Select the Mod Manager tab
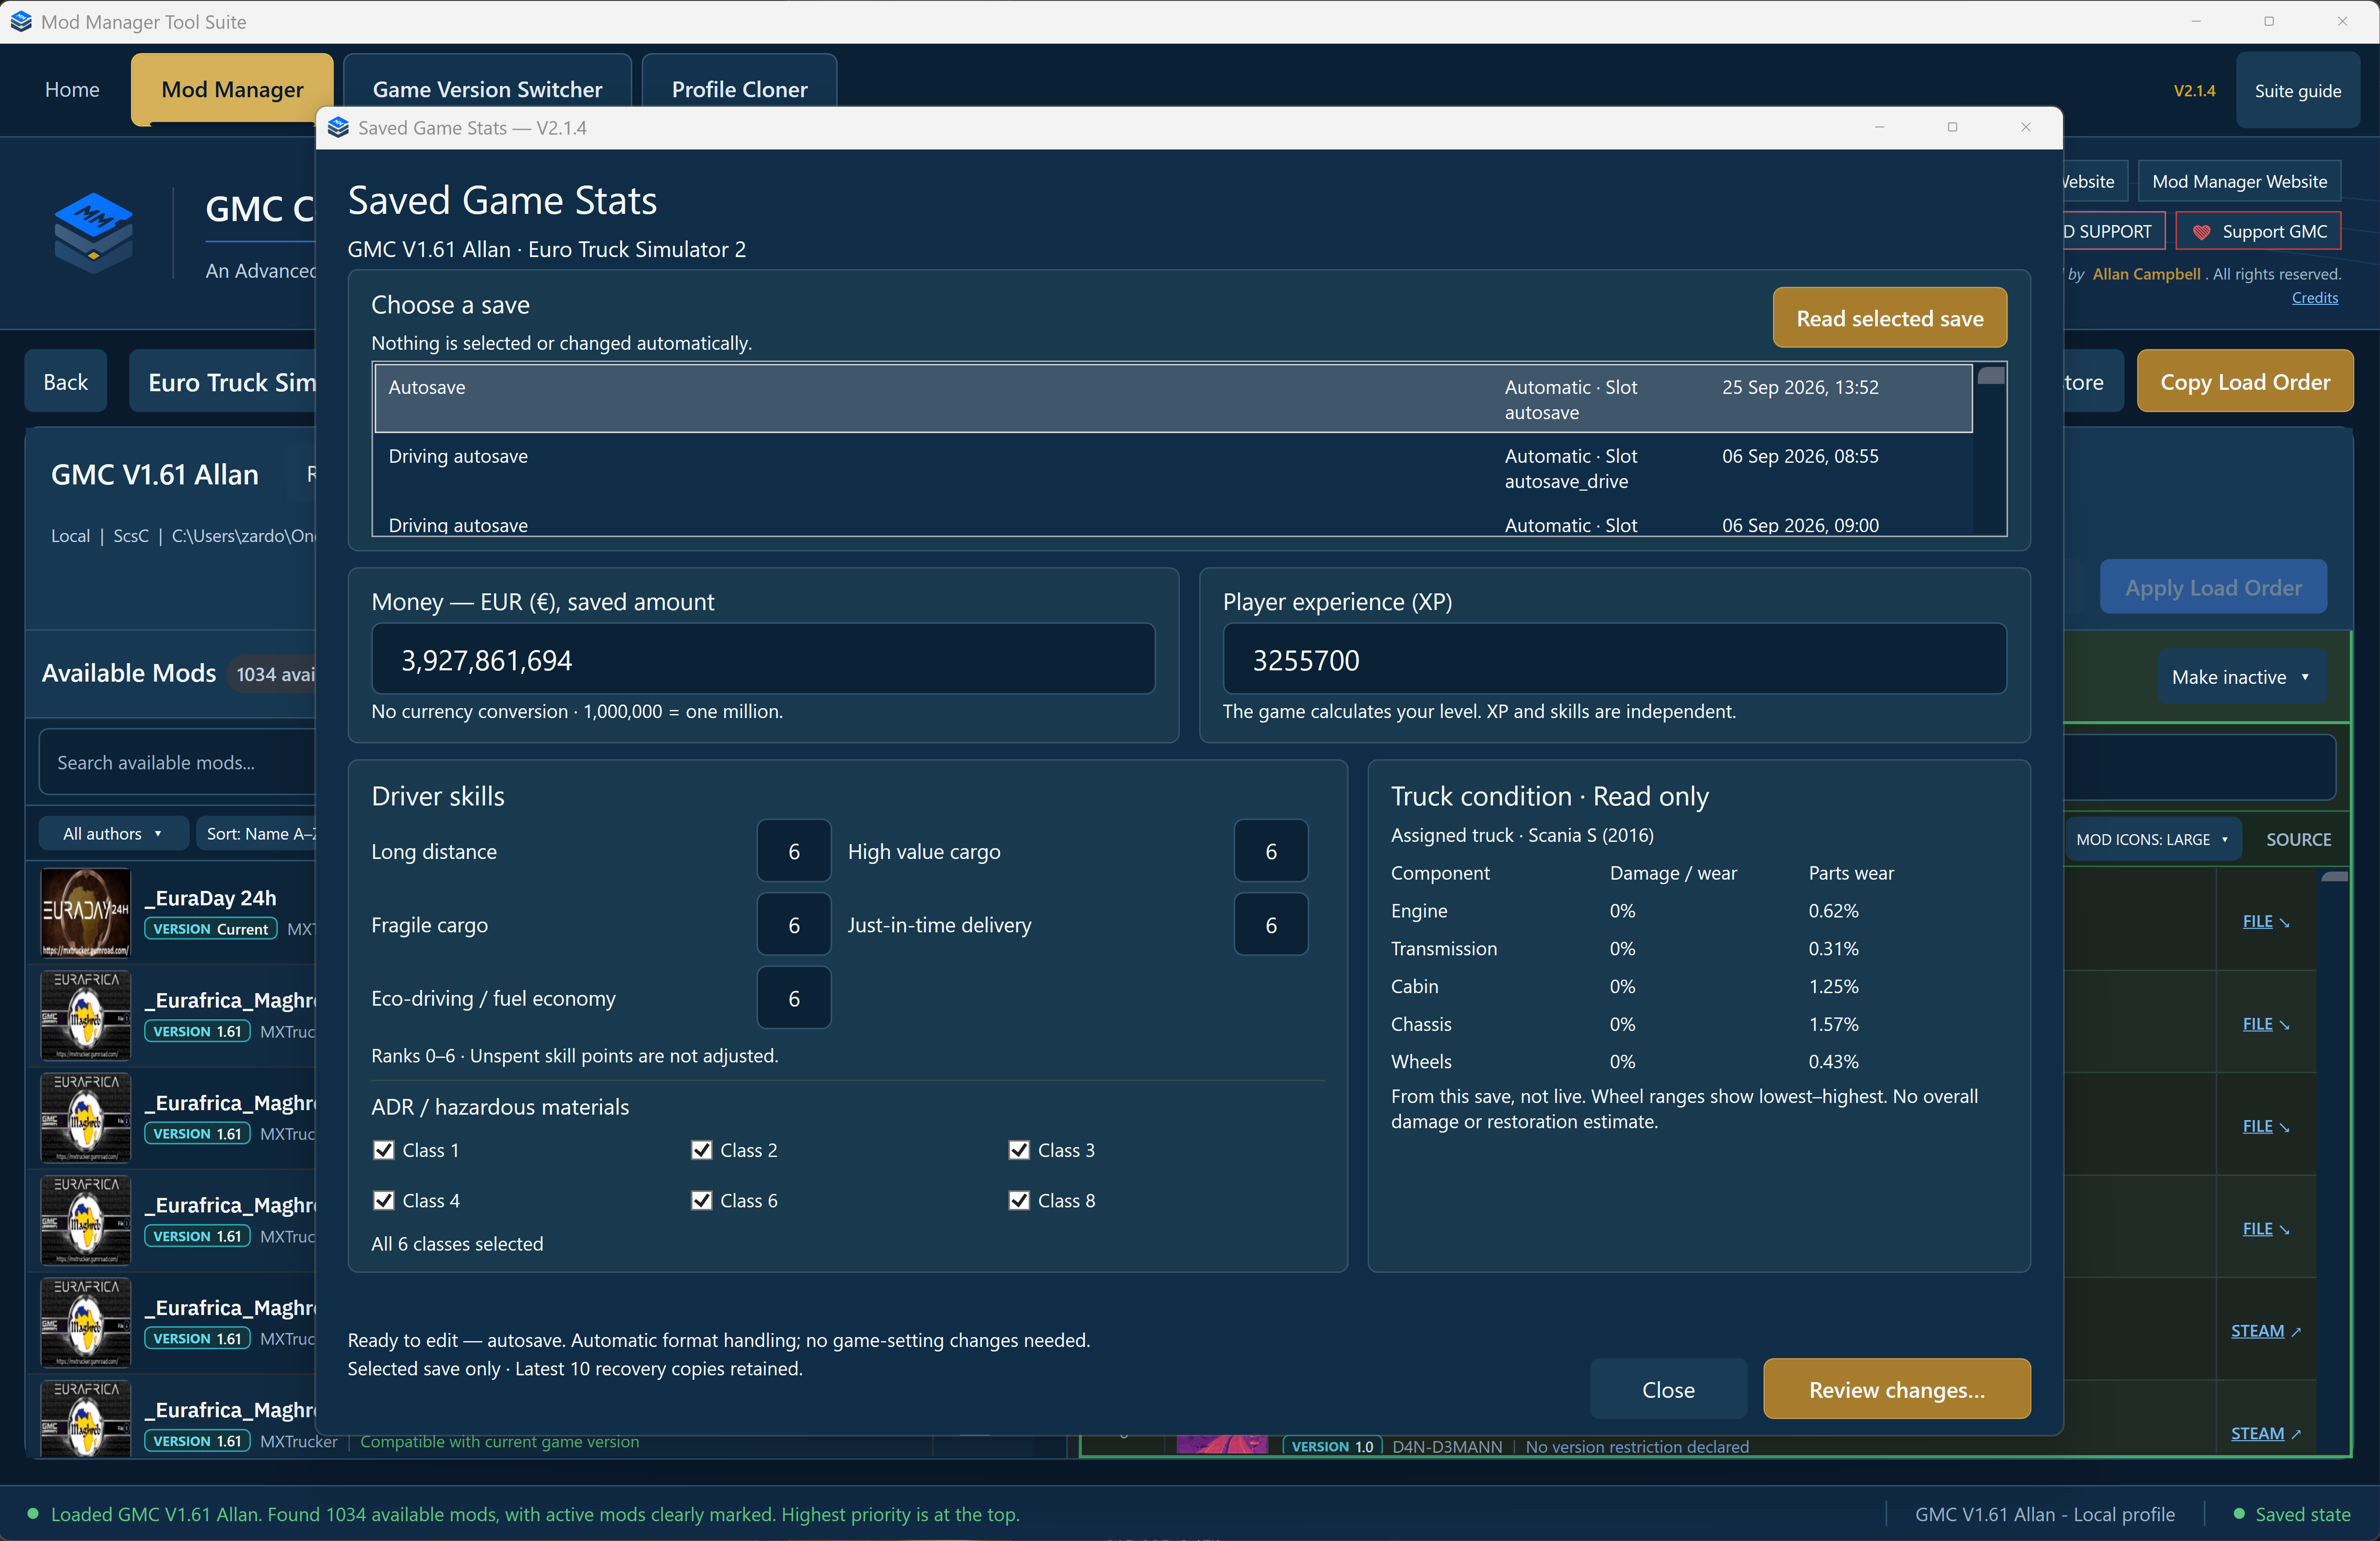Screen dimensions: 2380x1541 [x=232, y=90]
